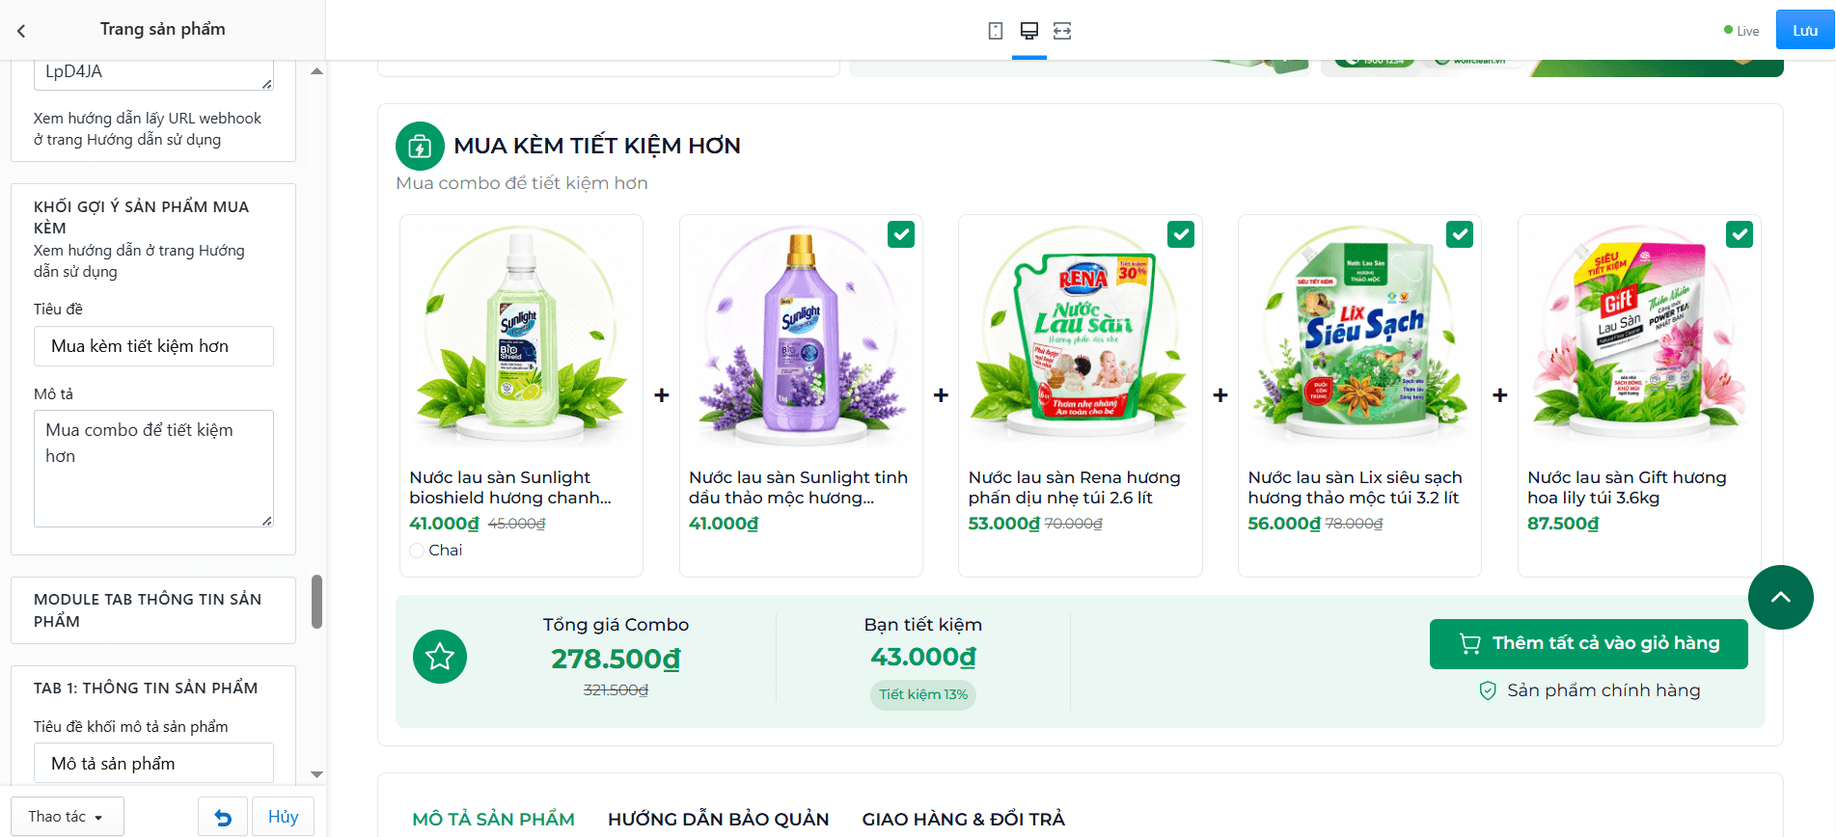This screenshot has width=1836, height=837.
Task: Open the Hướng dẫn bảo quản tab
Action: tap(718, 819)
